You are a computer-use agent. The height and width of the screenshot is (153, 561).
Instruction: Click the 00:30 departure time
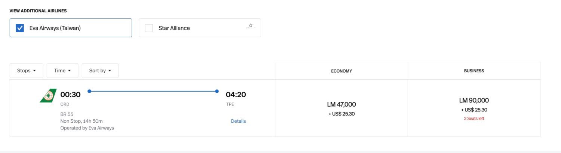tap(70, 95)
